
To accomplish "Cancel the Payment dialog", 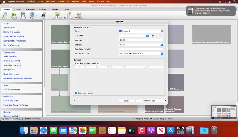I will (x=126, y=101).
